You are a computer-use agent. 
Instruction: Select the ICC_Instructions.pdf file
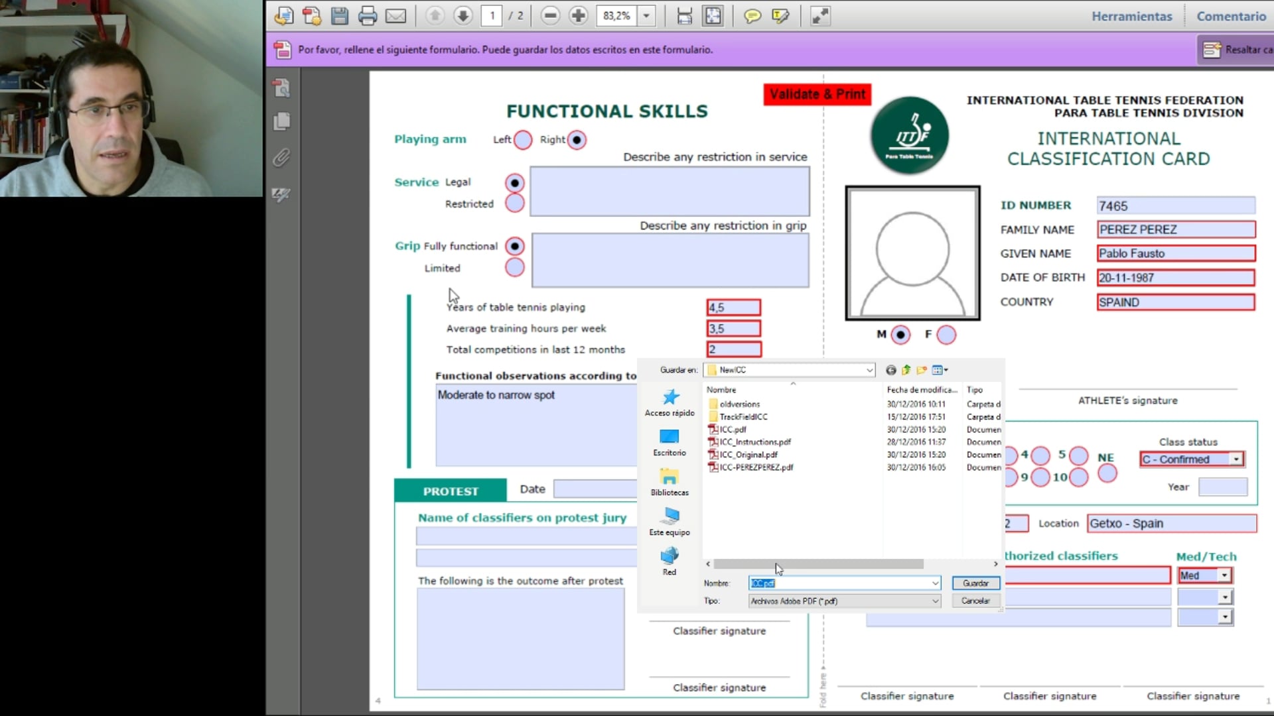[755, 442]
